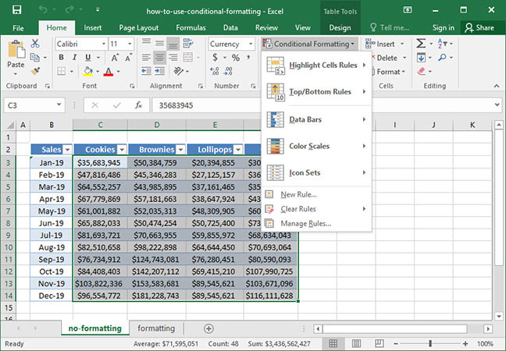Open Color Scales submenu
This screenshot has height=351, width=506.
pos(316,147)
